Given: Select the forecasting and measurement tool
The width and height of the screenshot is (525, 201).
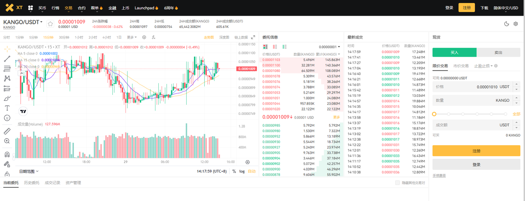Looking at the screenshot, I should tap(7, 88).
